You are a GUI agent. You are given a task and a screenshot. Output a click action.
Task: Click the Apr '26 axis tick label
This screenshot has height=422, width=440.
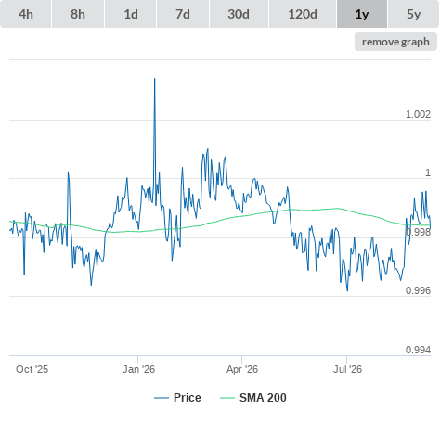(242, 369)
